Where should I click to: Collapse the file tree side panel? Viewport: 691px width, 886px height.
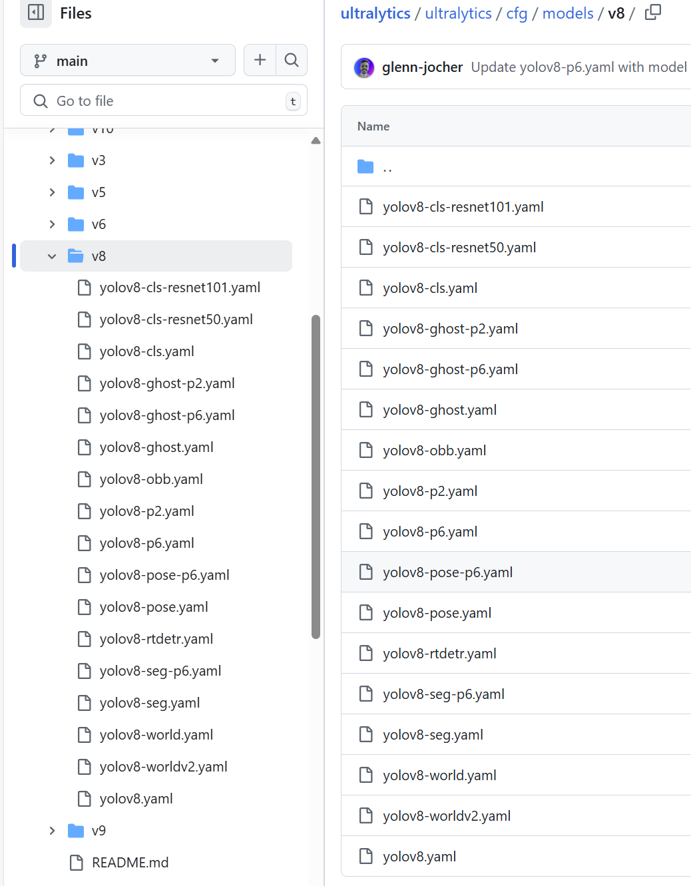pyautogui.click(x=36, y=13)
